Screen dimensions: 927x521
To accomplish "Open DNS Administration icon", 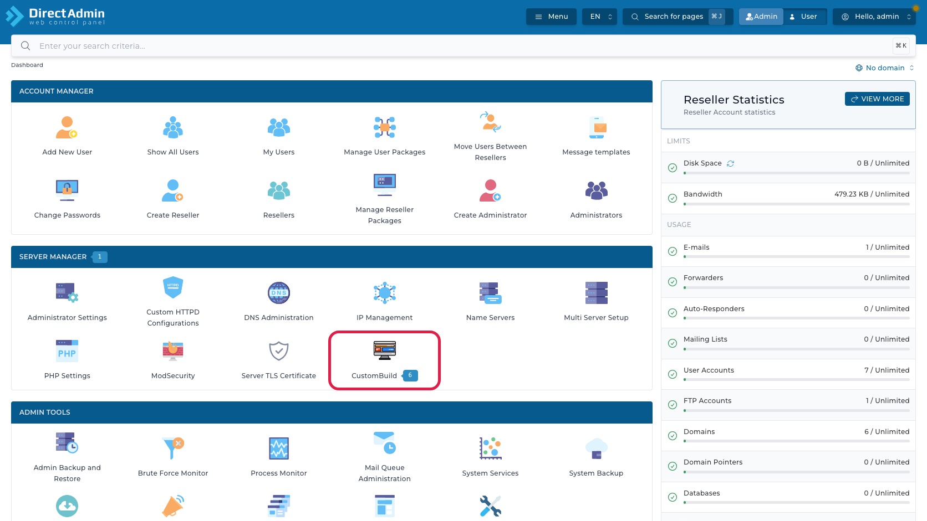I will click(279, 293).
